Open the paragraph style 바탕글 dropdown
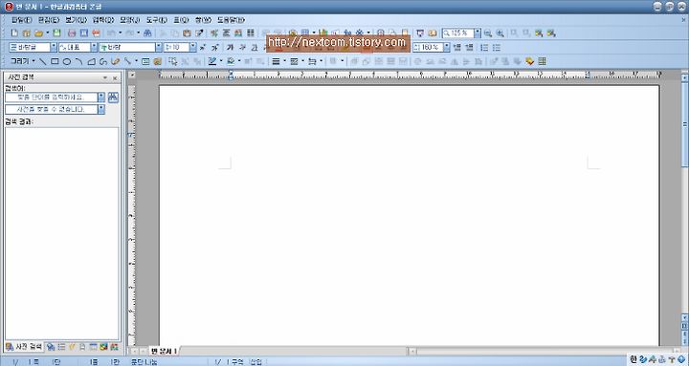This screenshot has width=689, height=366. (54, 47)
